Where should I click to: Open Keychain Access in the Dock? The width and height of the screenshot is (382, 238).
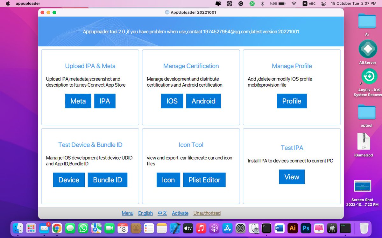point(332,228)
